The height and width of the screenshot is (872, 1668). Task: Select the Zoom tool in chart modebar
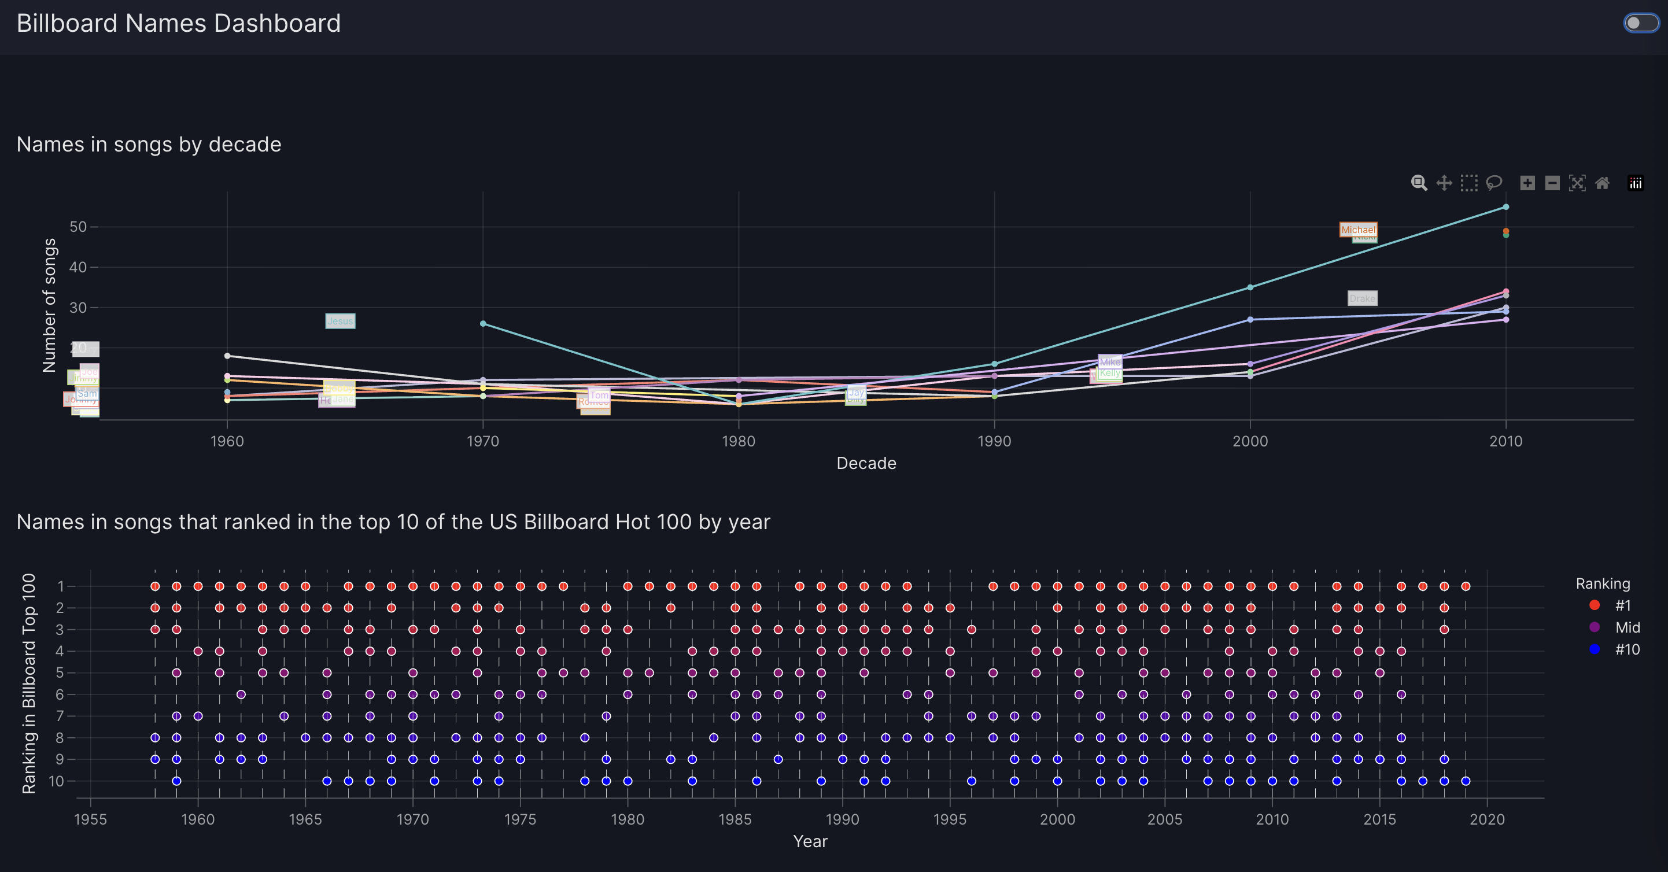pyautogui.click(x=1419, y=183)
